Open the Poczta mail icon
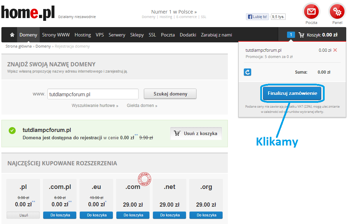The width and height of the screenshot is (348, 224). pos(311,11)
